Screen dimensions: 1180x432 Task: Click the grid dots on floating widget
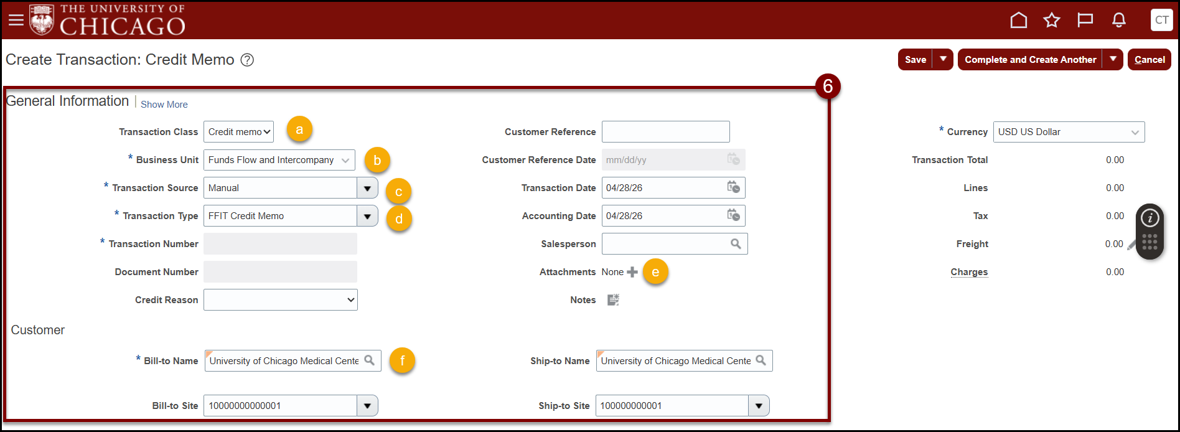click(1150, 242)
